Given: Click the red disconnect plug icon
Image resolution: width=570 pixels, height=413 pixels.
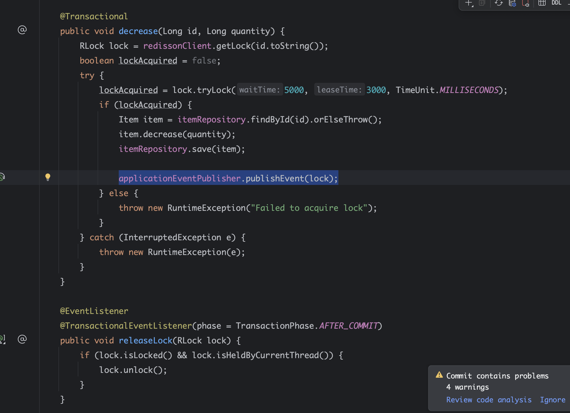Looking at the screenshot, I should click(525, 3).
